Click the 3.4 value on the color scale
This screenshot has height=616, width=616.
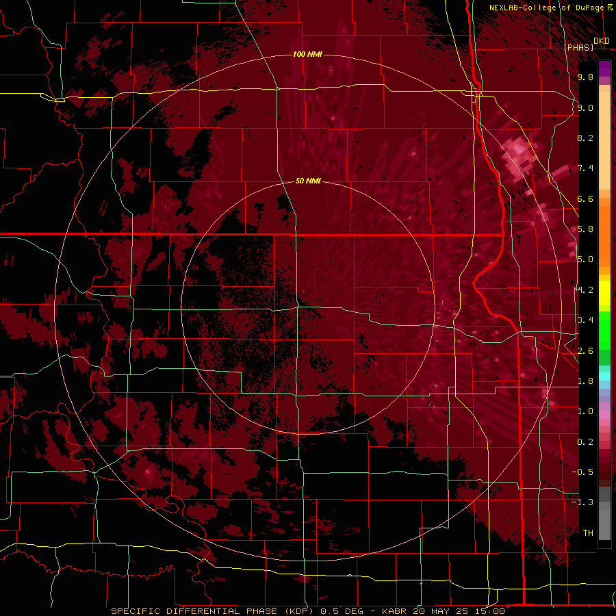585,320
